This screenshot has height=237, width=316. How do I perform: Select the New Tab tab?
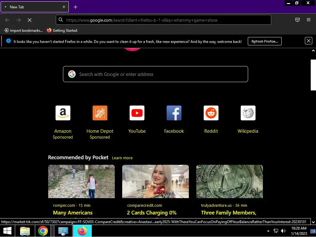pos(35,7)
